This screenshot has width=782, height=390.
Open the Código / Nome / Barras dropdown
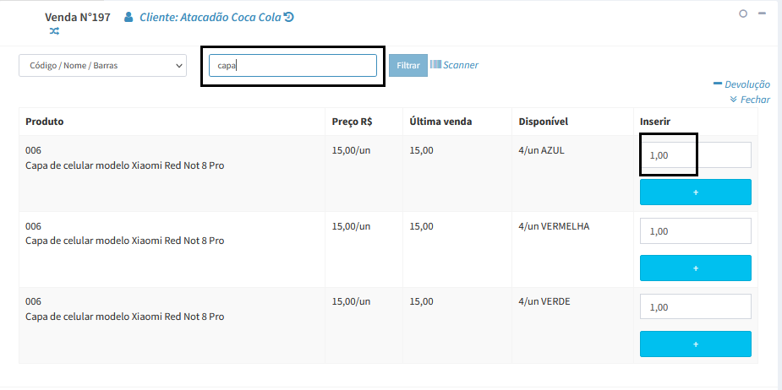tap(102, 66)
